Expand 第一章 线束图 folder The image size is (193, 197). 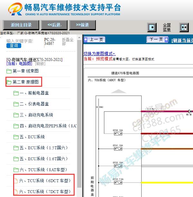(25, 71)
